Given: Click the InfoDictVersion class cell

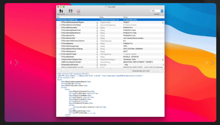Looking at the screenshot, I should (106, 41).
